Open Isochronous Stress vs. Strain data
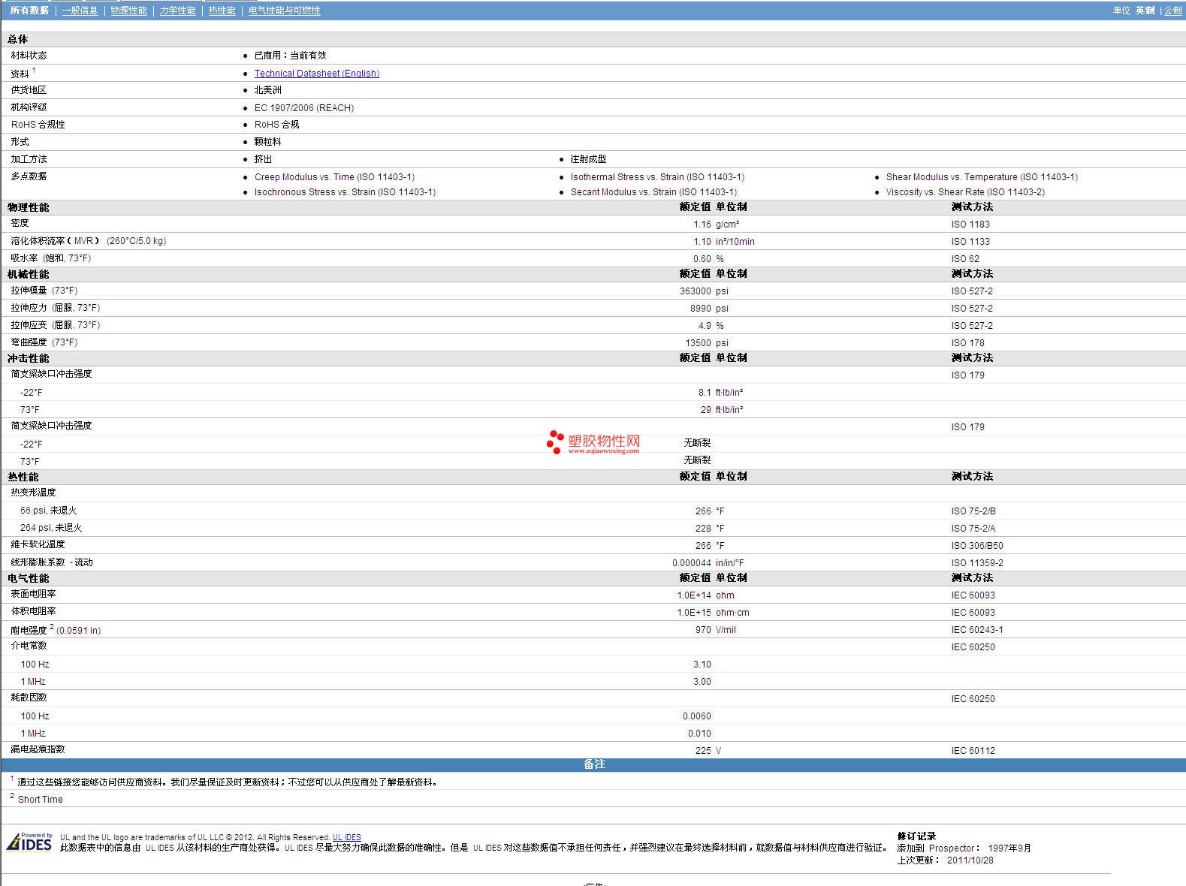 click(x=345, y=192)
